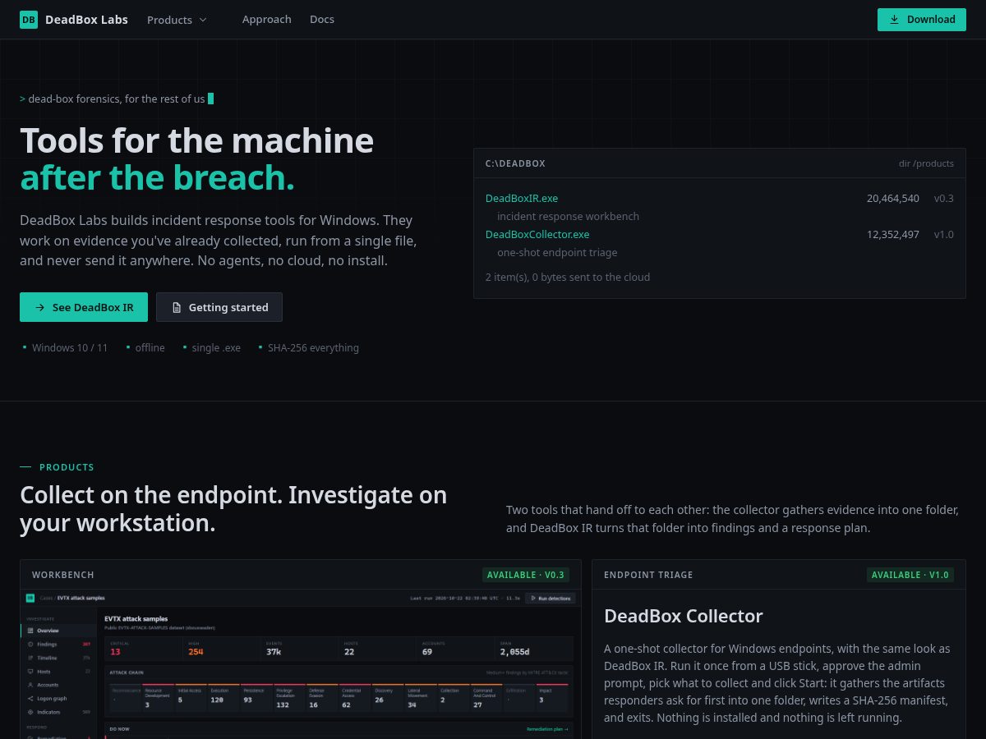The height and width of the screenshot is (739, 986).
Task: Click the download arrow icon in header
Action: click(894, 20)
